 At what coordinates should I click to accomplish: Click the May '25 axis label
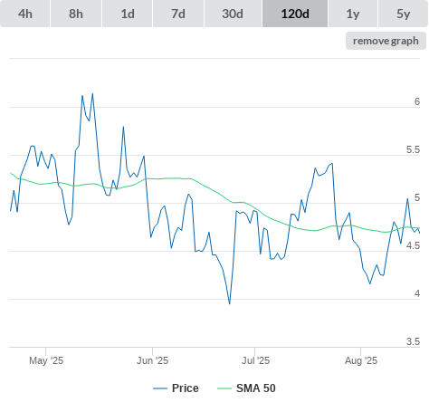(46, 360)
